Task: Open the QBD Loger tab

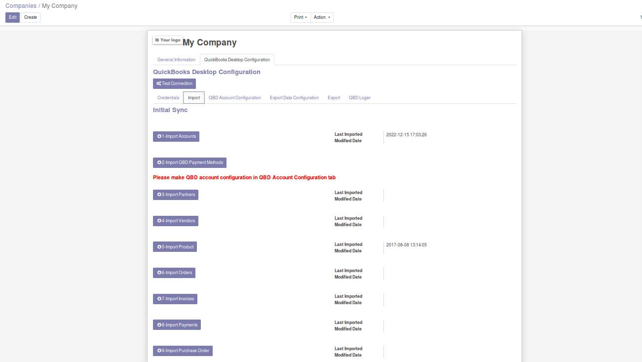Action: [x=360, y=98]
